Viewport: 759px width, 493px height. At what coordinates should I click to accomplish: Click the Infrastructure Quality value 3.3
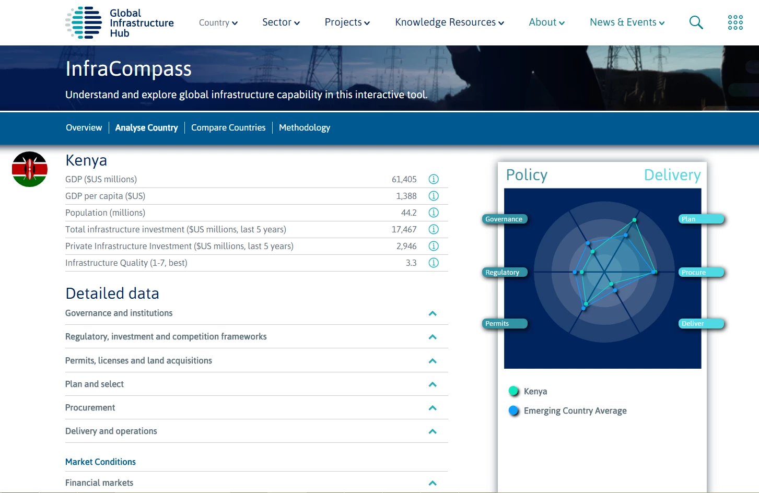(x=411, y=263)
